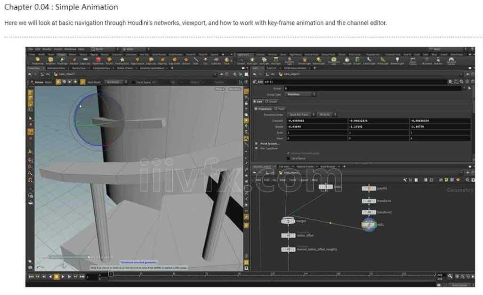Open the Group Type dropdown
483x295 pixels.
(x=300, y=94)
